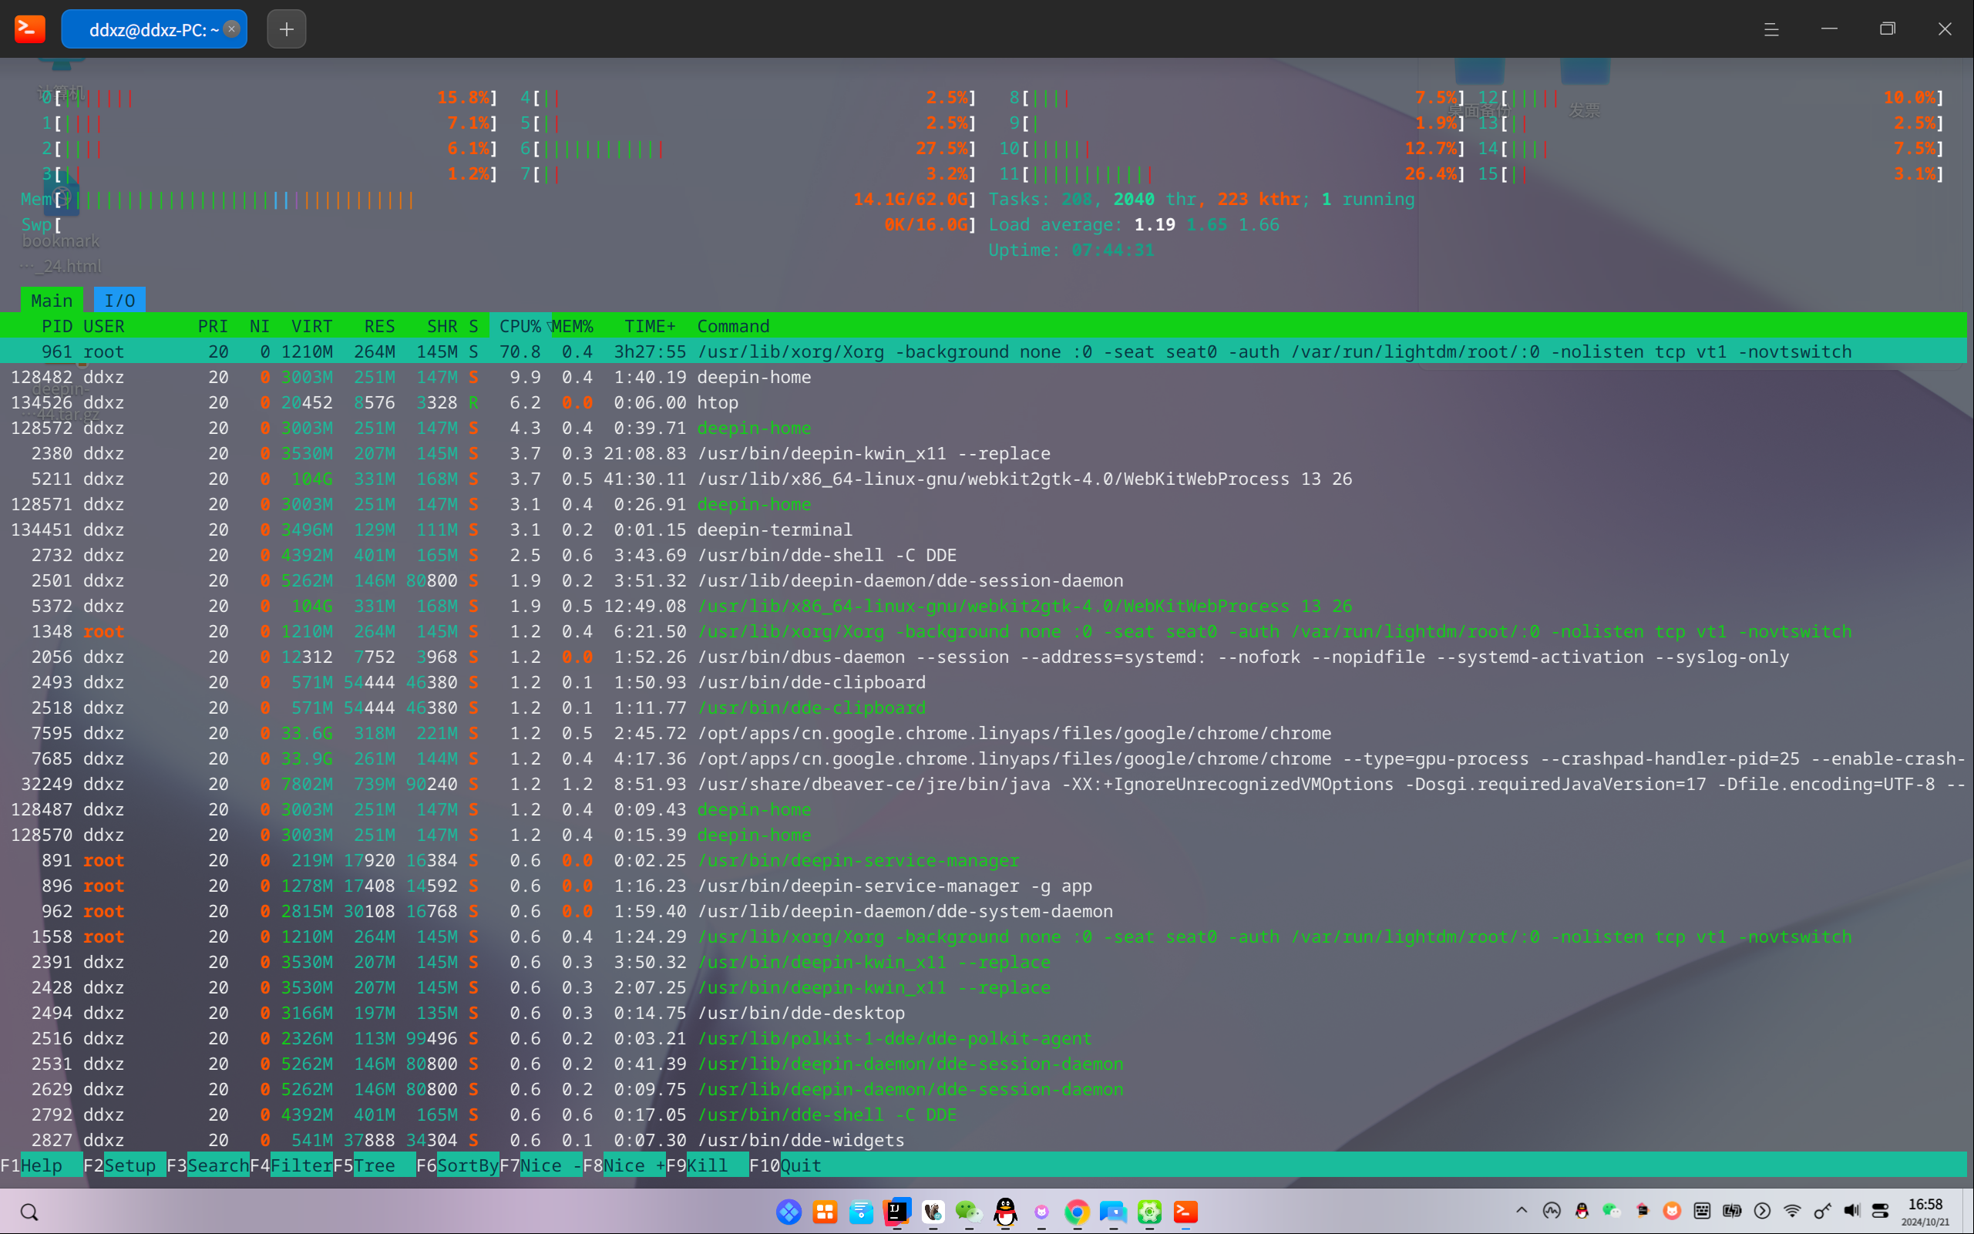Viewport: 1974px width, 1234px height.
Task: Open the F6 SortBy menu
Action: click(458, 1165)
